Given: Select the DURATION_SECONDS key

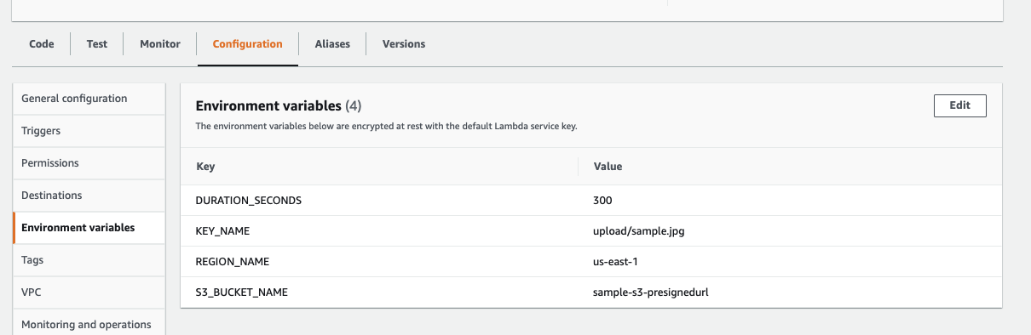Looking at the screenshot, I should point(249,201).
